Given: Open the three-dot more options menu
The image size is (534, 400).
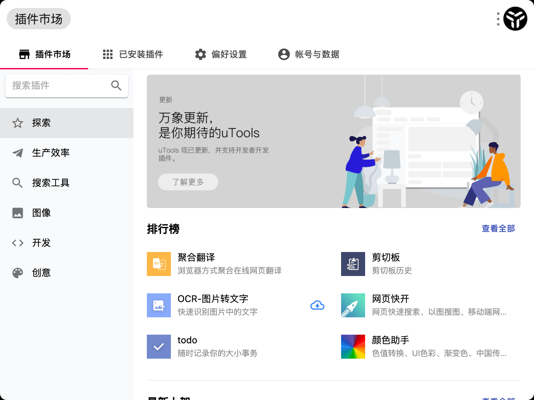Looking at the screenshot, I should click(498, 19).
